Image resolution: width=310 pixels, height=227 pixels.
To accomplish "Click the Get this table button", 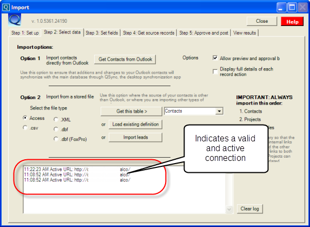I will click(x=131, y=111).
